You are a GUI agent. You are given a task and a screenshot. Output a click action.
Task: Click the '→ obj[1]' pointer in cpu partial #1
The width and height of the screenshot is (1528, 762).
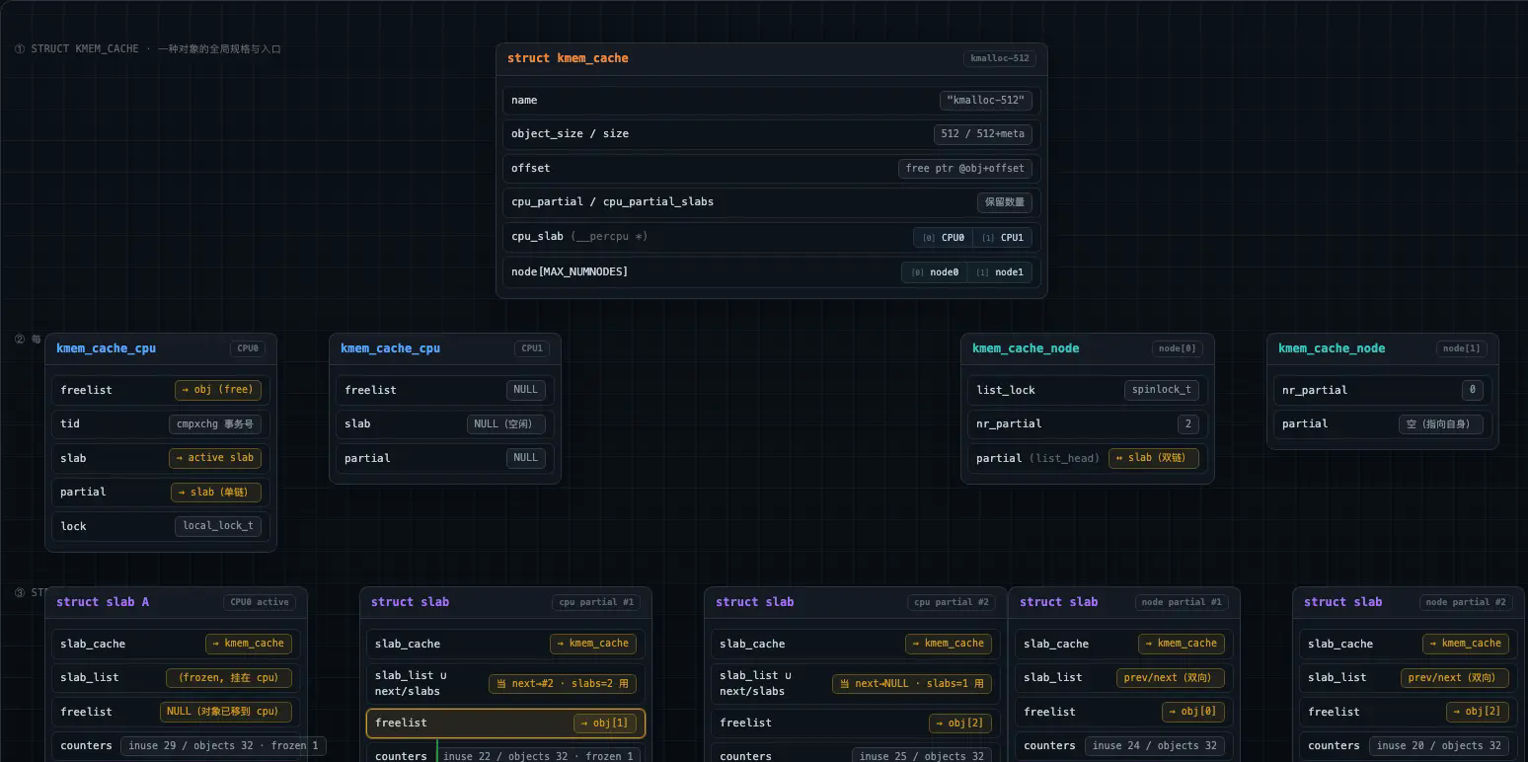[x=605, y=724]
